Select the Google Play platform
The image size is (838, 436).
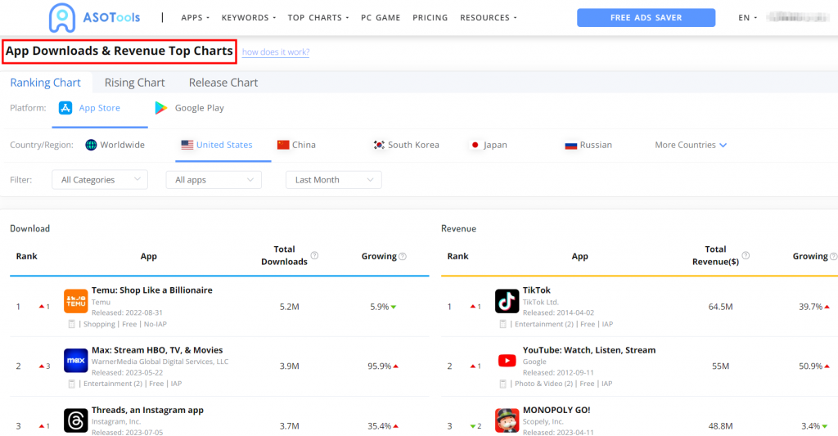[x=189, y=108]
